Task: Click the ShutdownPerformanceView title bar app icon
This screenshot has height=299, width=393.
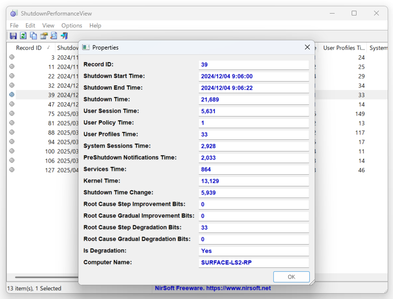Action: (14, 13)
